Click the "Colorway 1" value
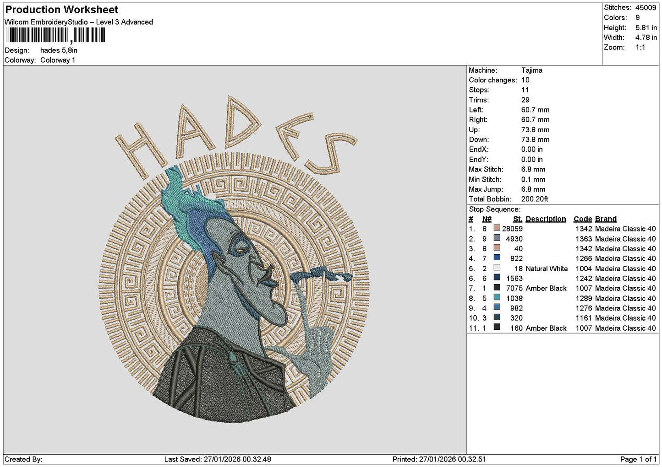 (58, 60)
